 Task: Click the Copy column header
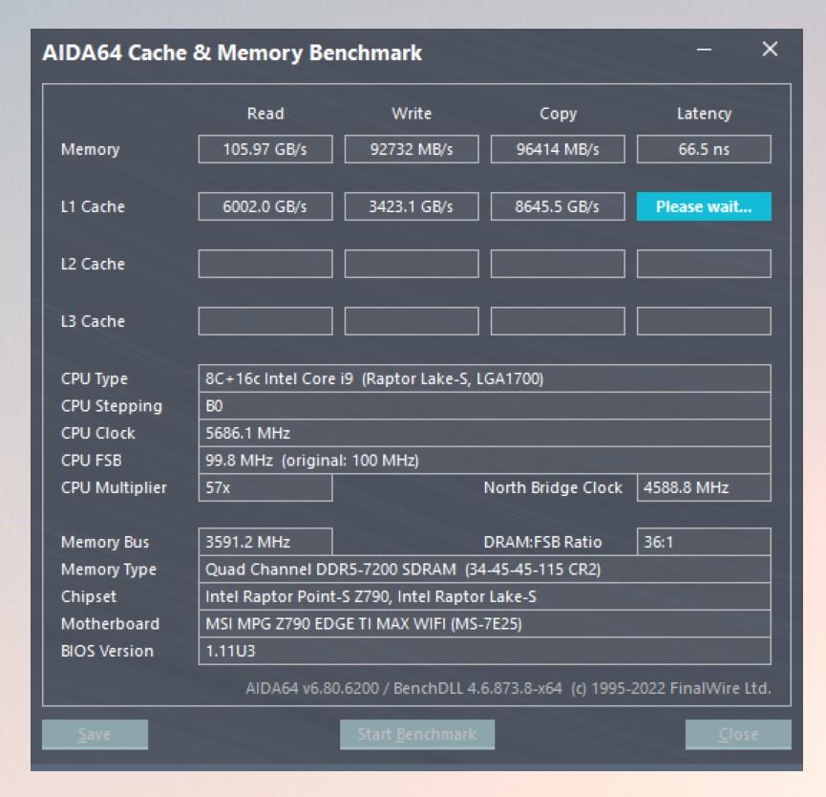point(558,114)
